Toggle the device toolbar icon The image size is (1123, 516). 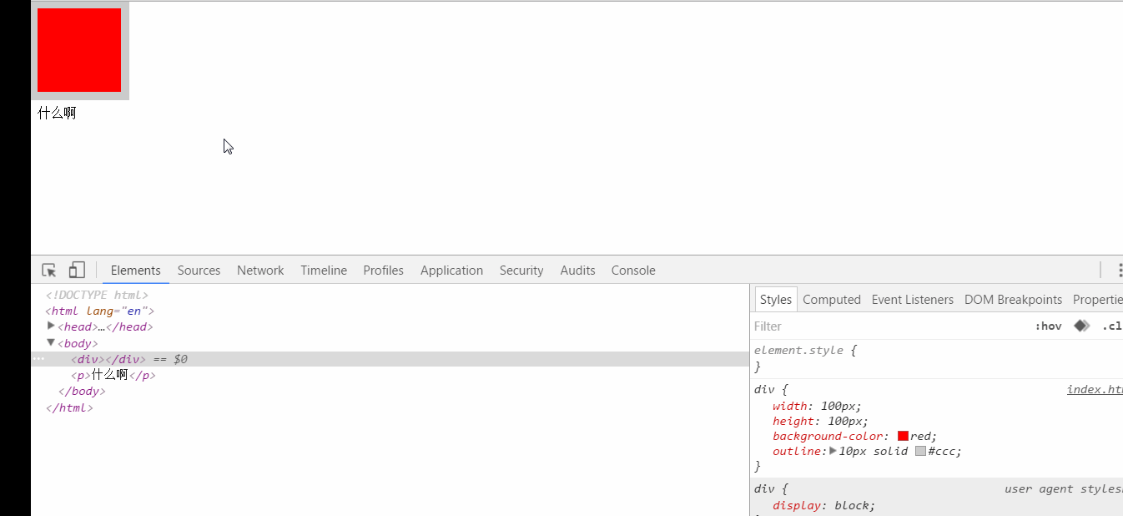pos(77,270)
